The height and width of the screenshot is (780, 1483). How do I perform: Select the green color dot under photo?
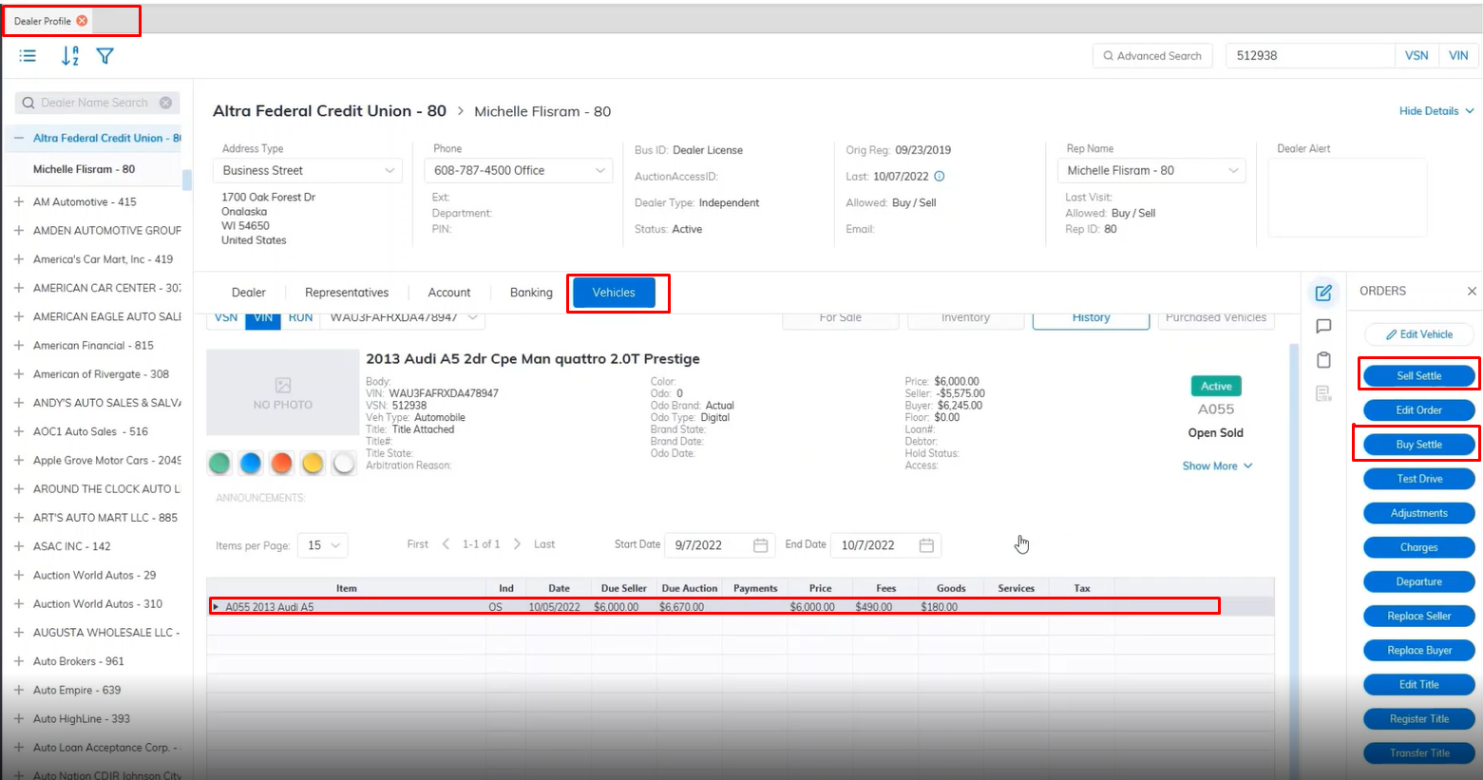(x=219, y=463)
